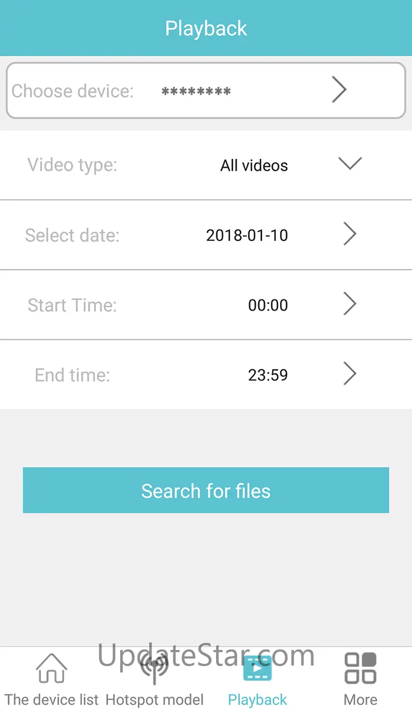Edit the 23:59 end time value
The width and height of the screenshot is (412, 709).
pyautogui.click(x=268, y=375)
